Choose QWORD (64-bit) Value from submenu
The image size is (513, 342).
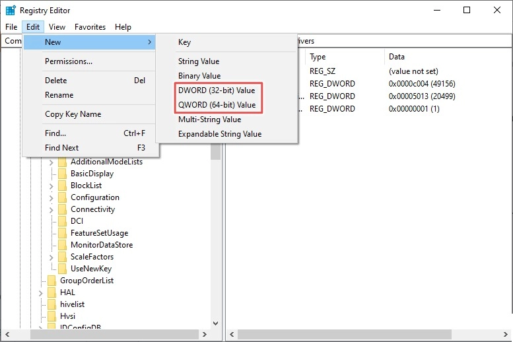217,105
